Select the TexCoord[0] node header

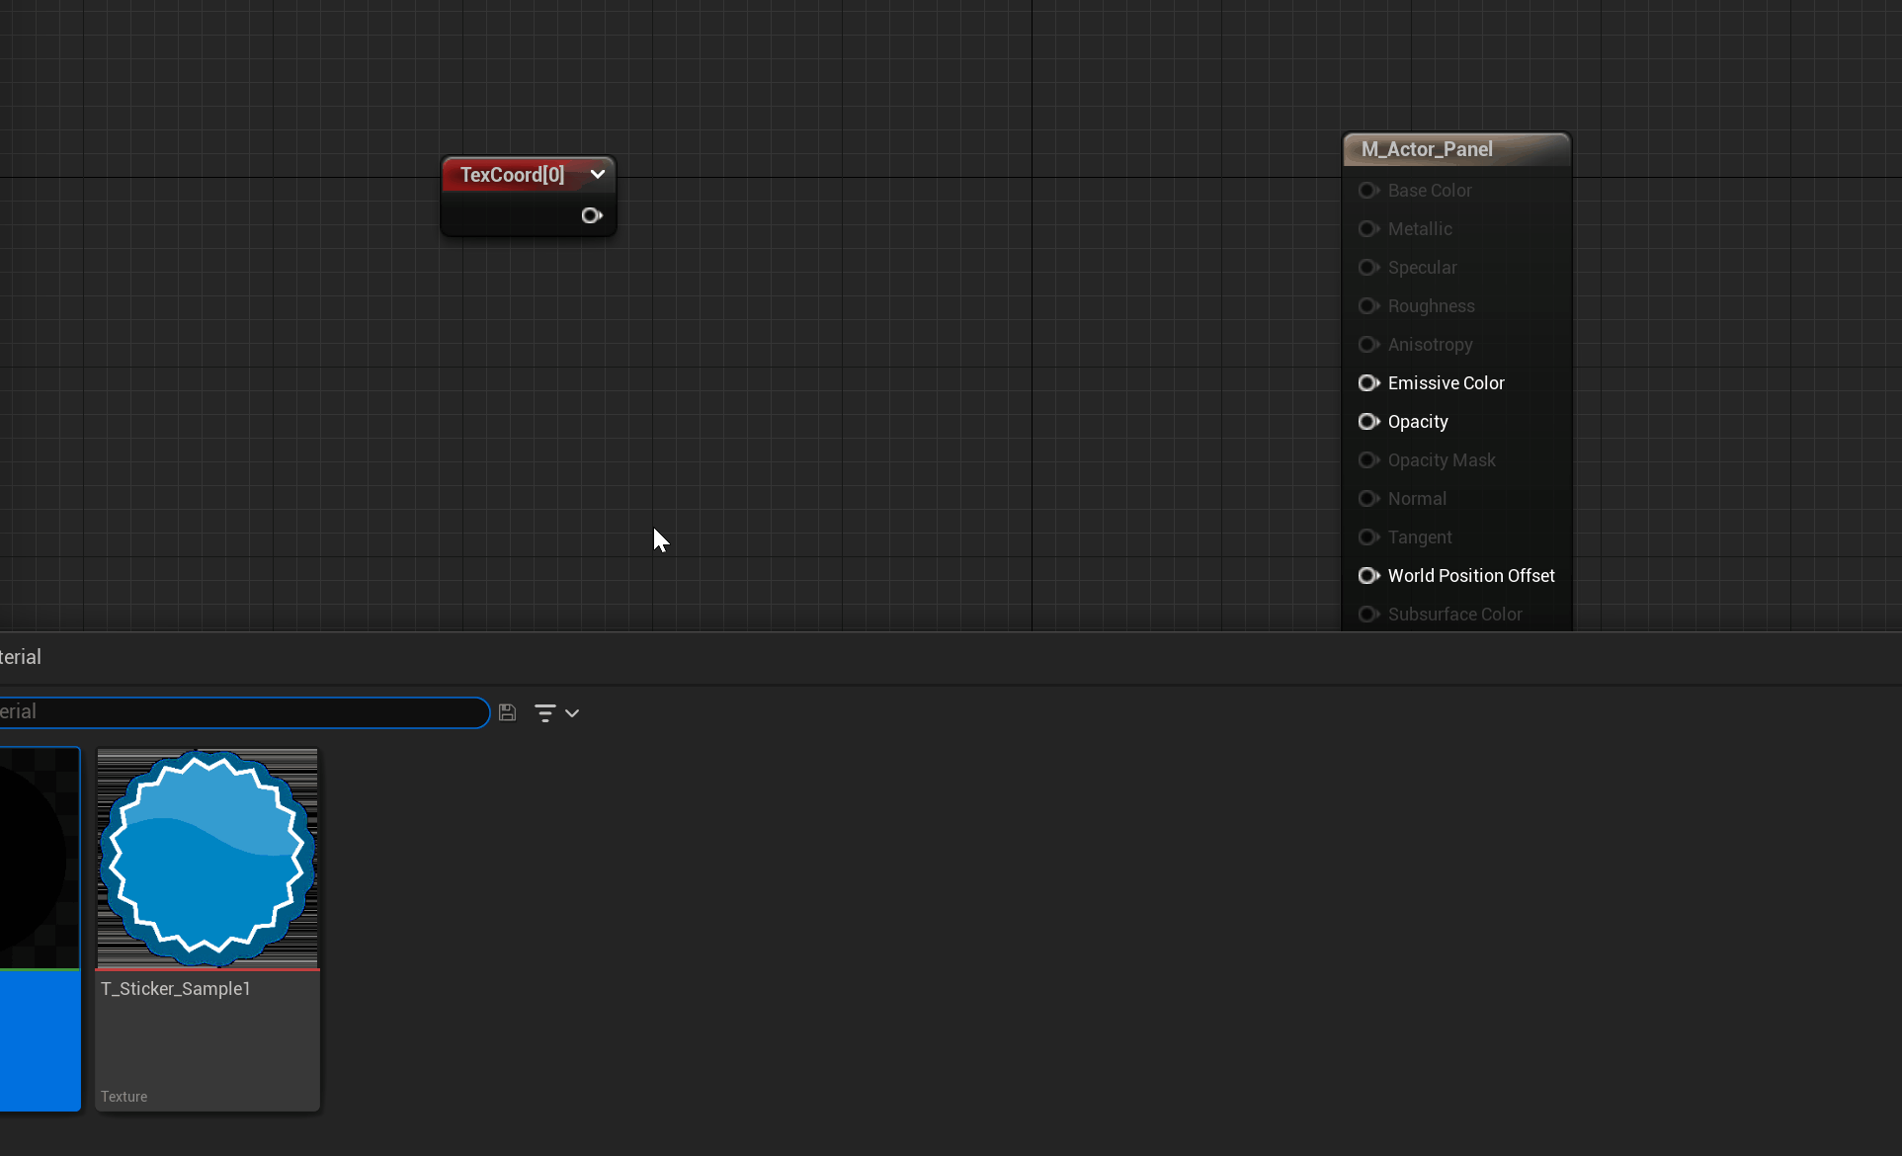(512, 175)
